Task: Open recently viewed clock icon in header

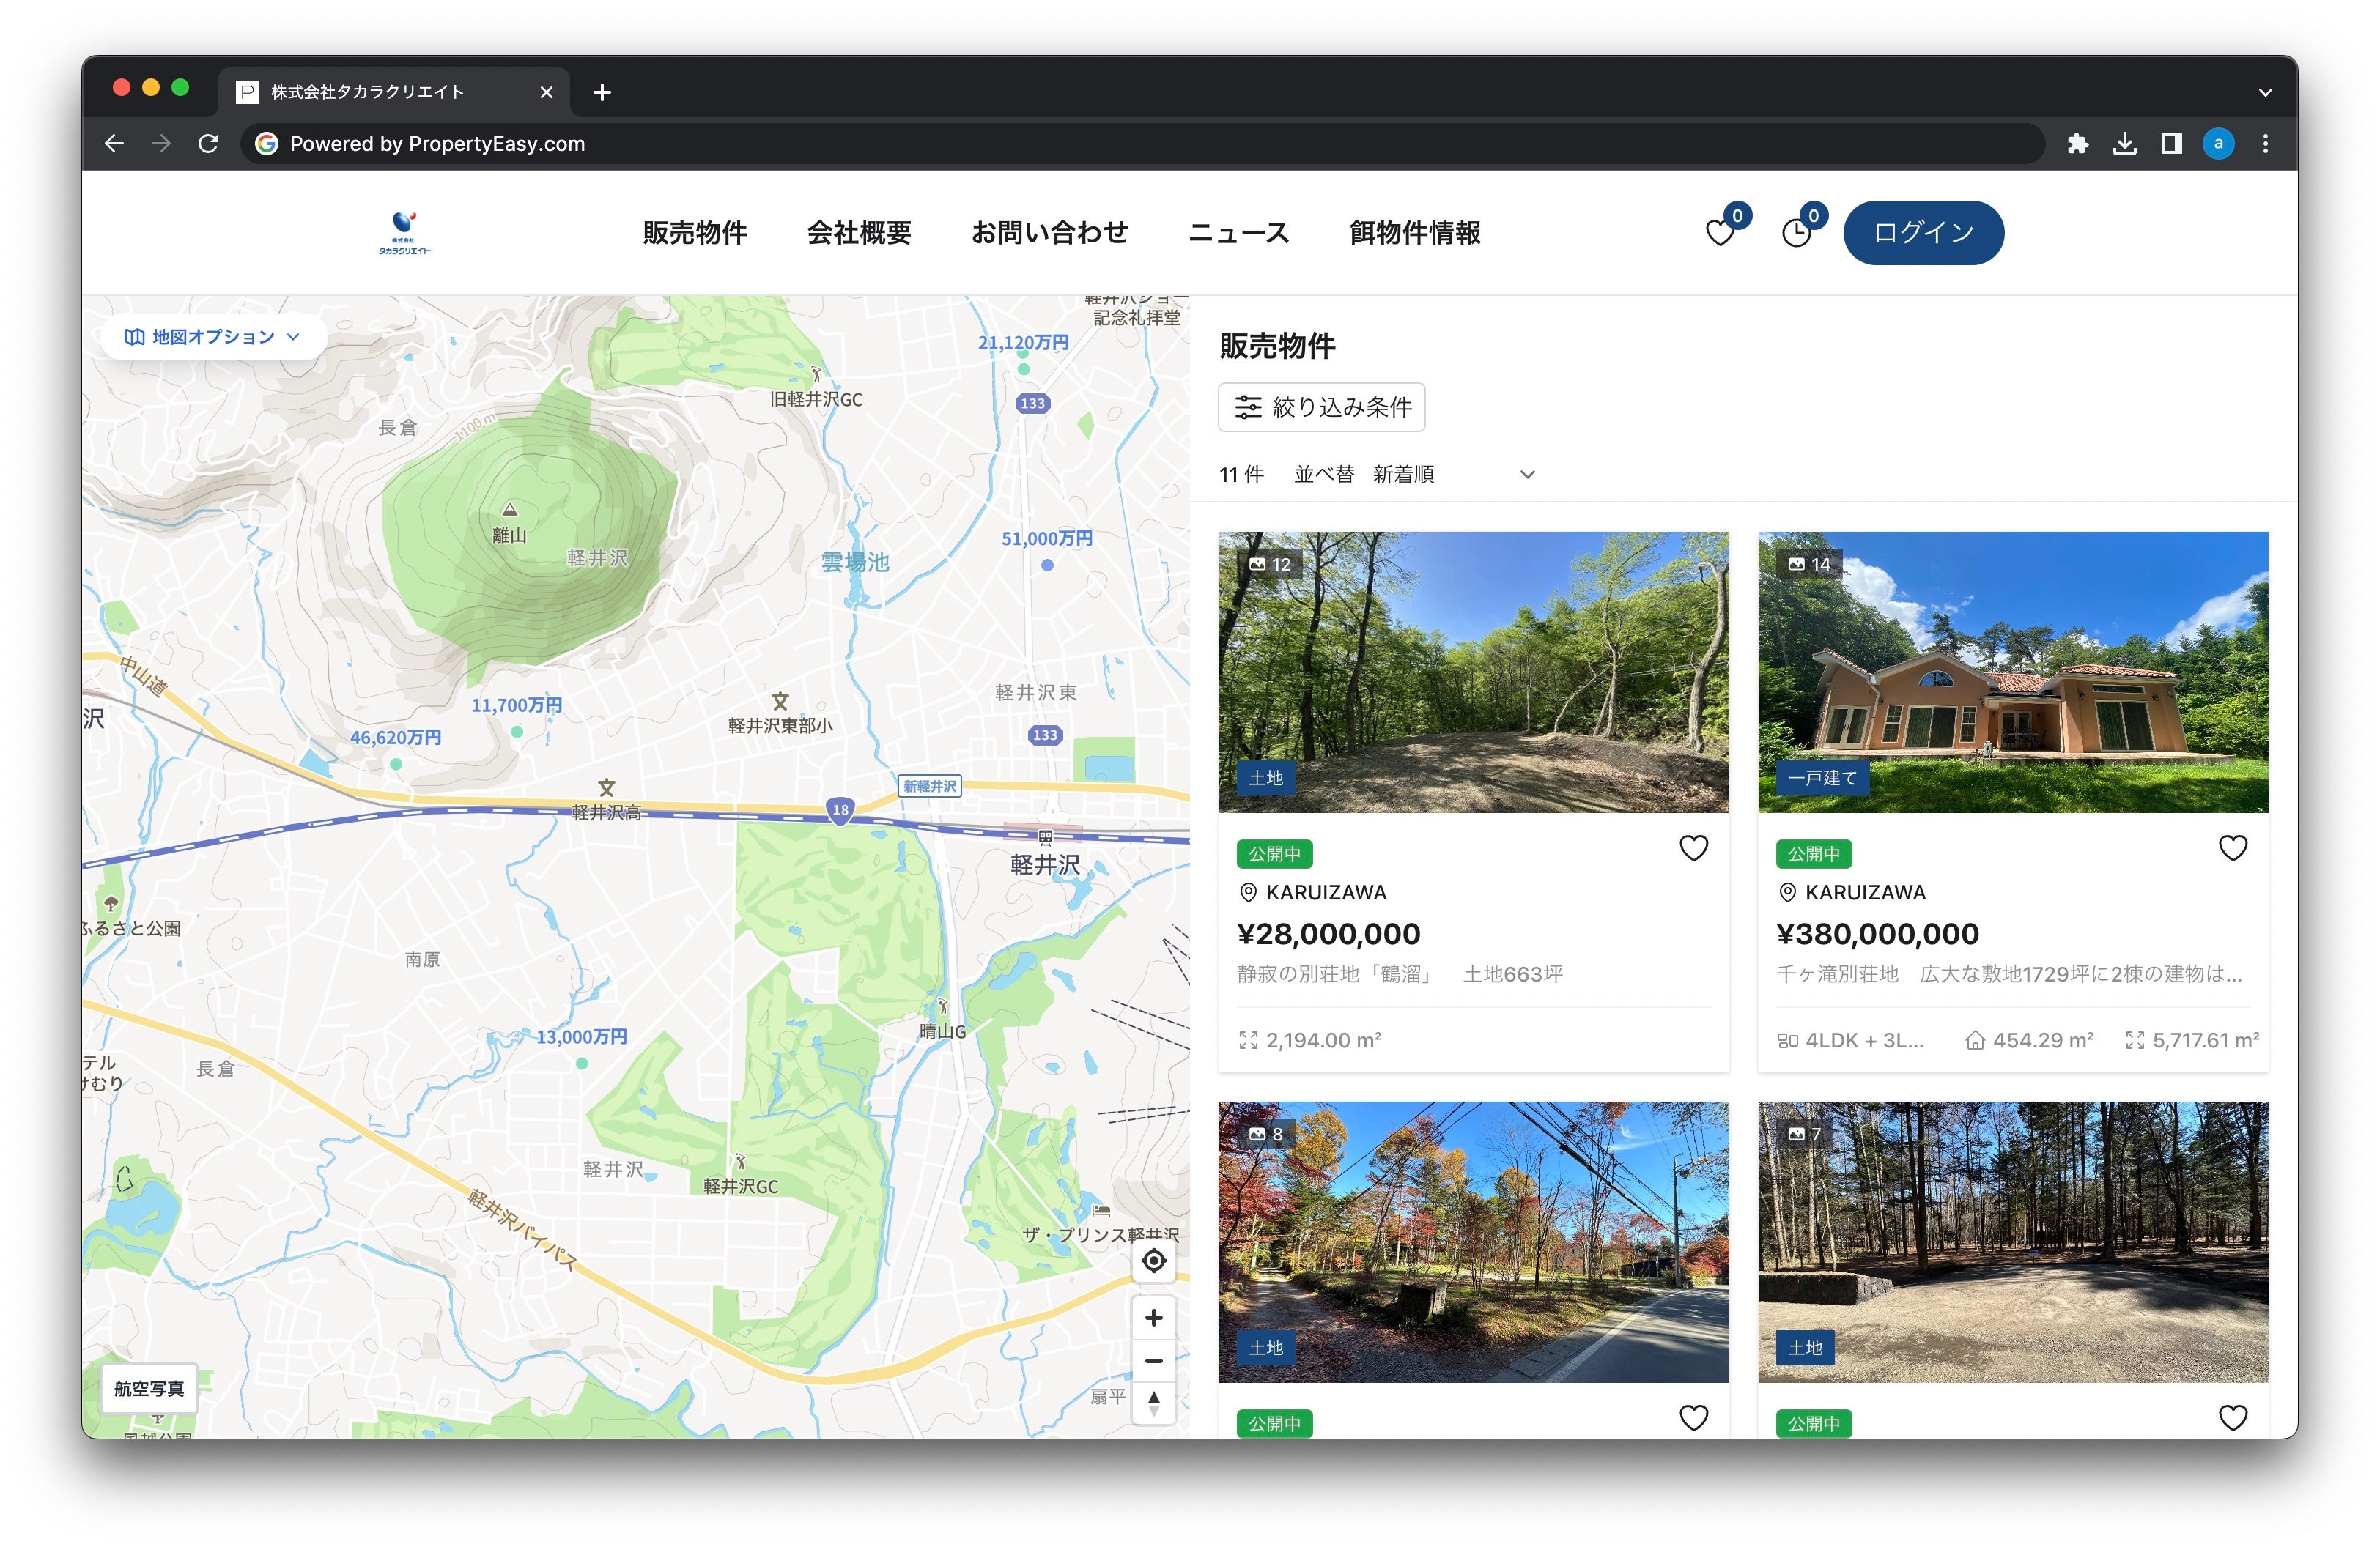Action: (x=1796, y=233)
